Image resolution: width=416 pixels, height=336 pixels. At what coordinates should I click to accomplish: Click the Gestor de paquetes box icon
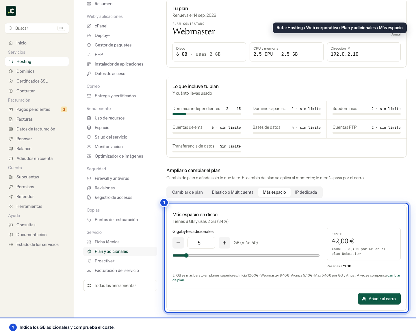(x=89, y=45)
